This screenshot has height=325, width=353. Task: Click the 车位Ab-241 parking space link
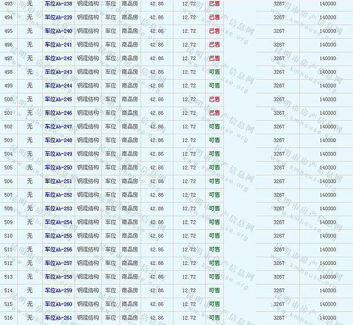[x=58, y=45]
